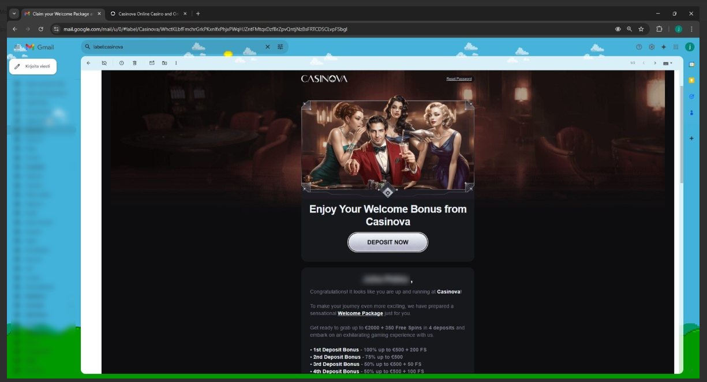The height and width of the screenshot is (382, 707).
Task: Open the Keep side panel icon
Action: [691, 80]
